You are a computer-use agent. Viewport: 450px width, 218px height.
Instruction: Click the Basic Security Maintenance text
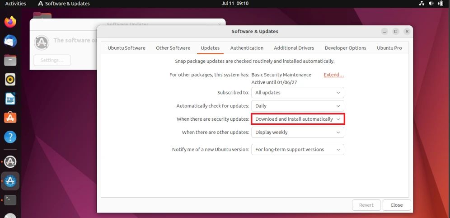pos(281,75)
